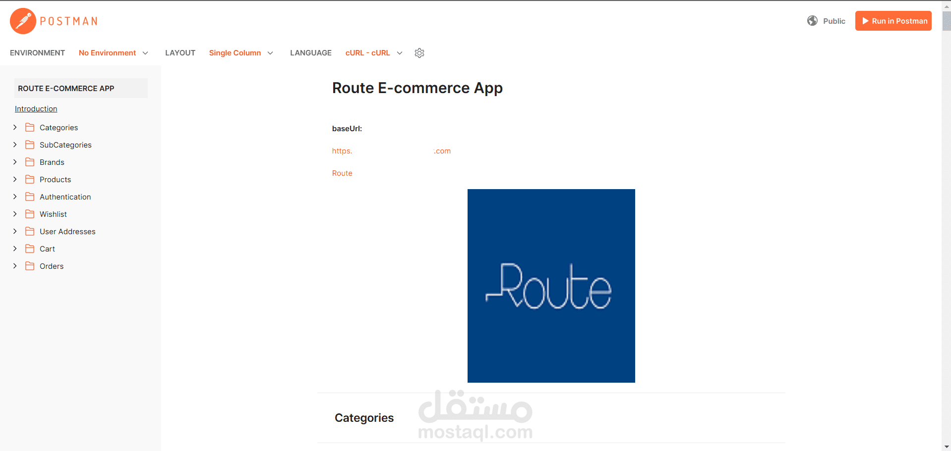Click the Authentication folder icon
The width and height of the screenshot is (951, 451).
point(30,197)
